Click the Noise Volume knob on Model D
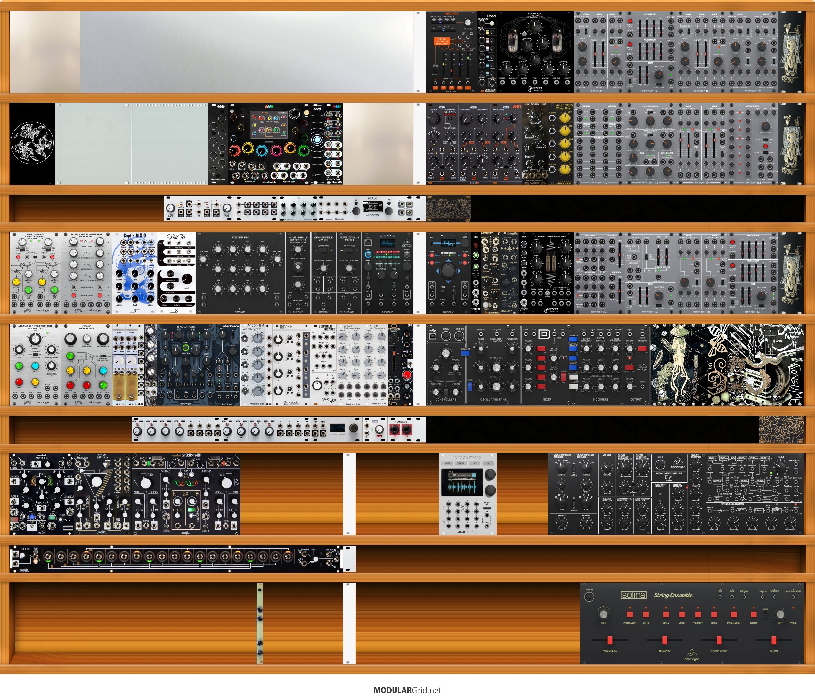 coord(554,377)
